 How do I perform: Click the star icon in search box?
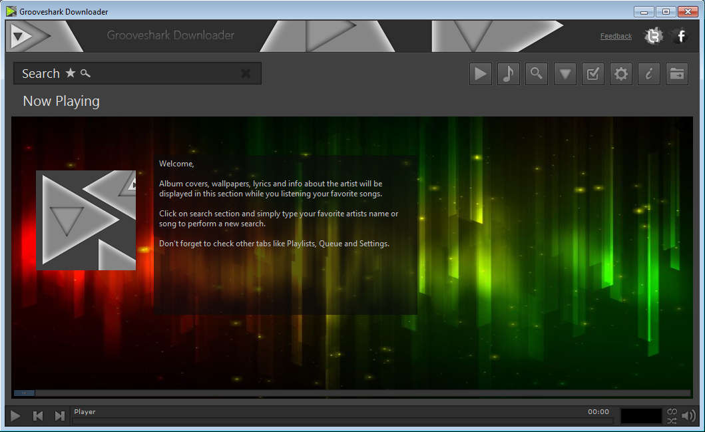click(71, 73)
